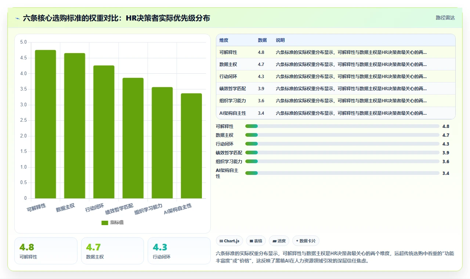Click the chart title heading text
Image resolution: width=470 pixels, height=279 pixels.
coord(116,18)
